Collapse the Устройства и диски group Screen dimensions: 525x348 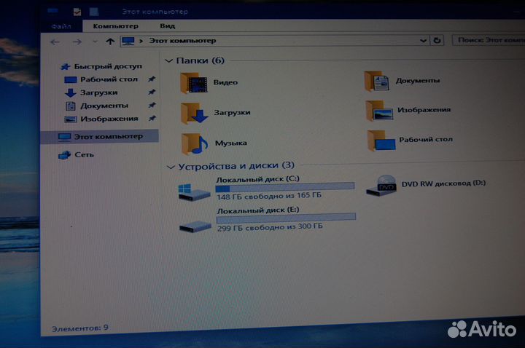click(171, 167)
